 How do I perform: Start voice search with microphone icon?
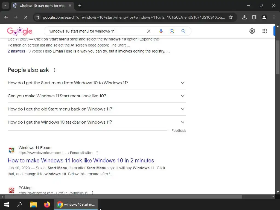pyautogui.click(x=161, y=31)
